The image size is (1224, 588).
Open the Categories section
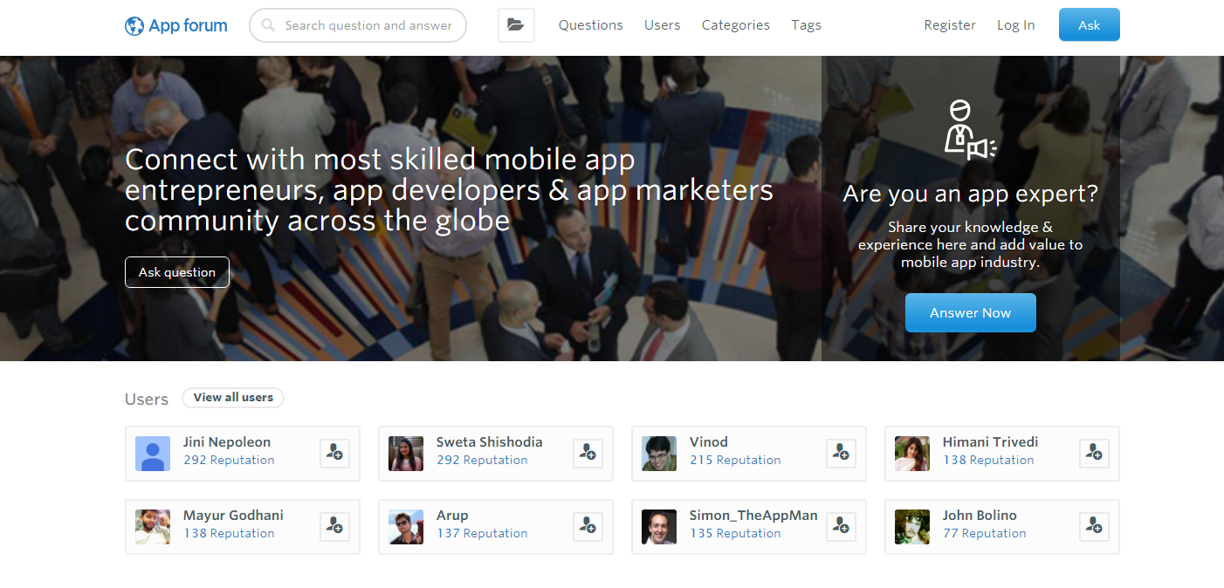735,24
